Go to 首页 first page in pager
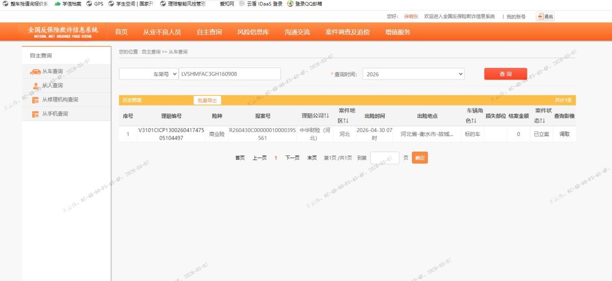 (x=240, y=158)
